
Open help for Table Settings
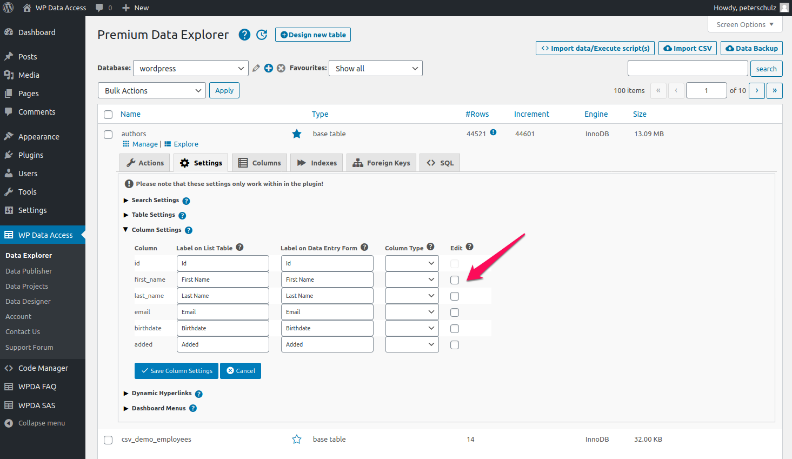182,216
